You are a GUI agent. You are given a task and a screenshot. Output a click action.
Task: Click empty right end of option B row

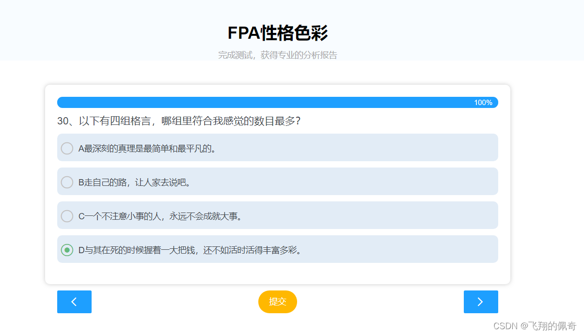click(460, 182)
